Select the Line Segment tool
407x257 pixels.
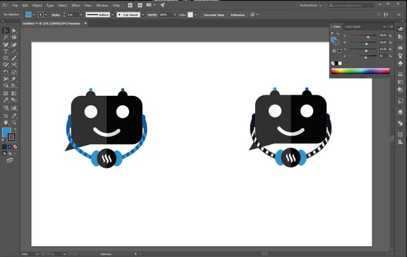pos(14,51)
